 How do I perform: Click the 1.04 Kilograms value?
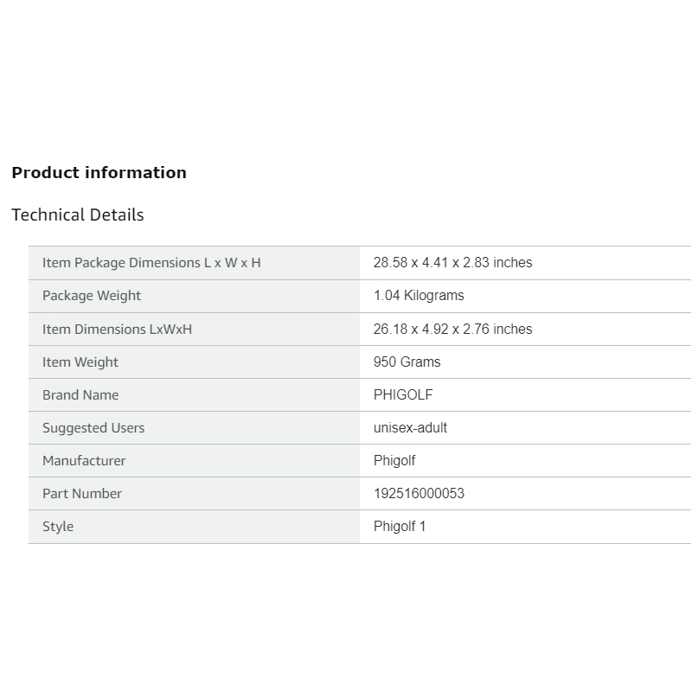(419, 295)
